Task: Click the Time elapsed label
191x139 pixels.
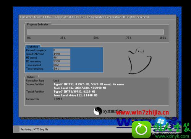Action: click(34, 65)
